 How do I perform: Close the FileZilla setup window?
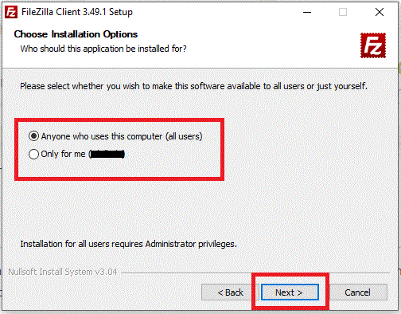(380, 12)
